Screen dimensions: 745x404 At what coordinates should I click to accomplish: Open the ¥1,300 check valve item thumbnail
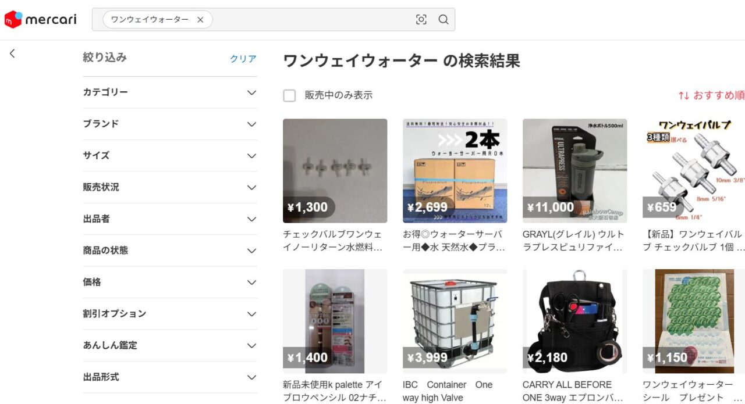point(335,171)
